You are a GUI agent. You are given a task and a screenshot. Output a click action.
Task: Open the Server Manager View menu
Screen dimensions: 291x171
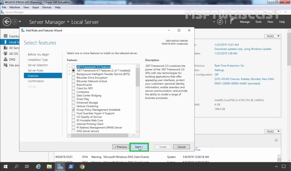tap(270, 22)
